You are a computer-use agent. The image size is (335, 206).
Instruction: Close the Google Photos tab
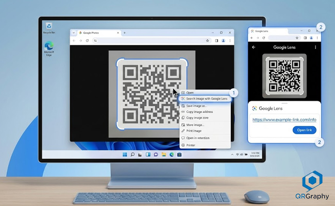point(118,33)
